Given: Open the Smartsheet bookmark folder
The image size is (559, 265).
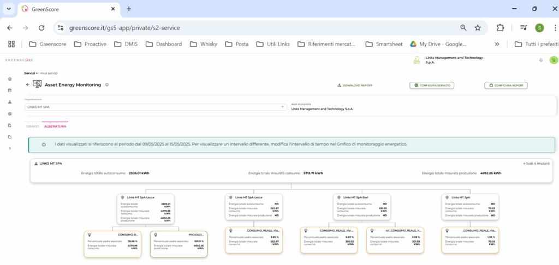Looking at the screenshot, I should (x=384, y=44).
